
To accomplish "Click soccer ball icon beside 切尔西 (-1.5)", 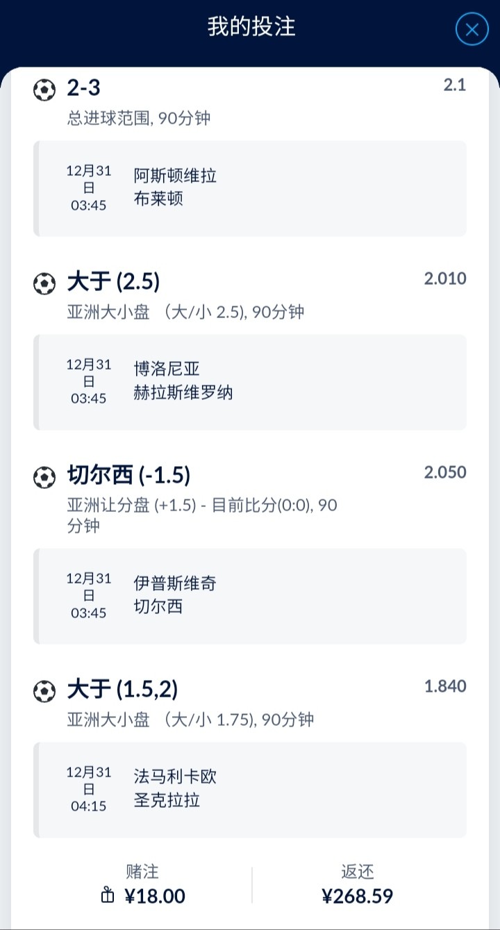I will (44, 476).
